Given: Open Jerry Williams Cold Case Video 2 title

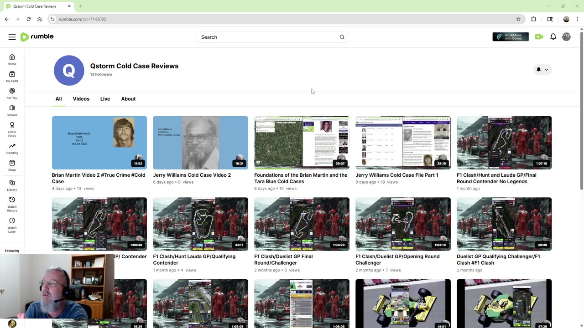Looking at the screenshot, I should click(x=192, y=175).
